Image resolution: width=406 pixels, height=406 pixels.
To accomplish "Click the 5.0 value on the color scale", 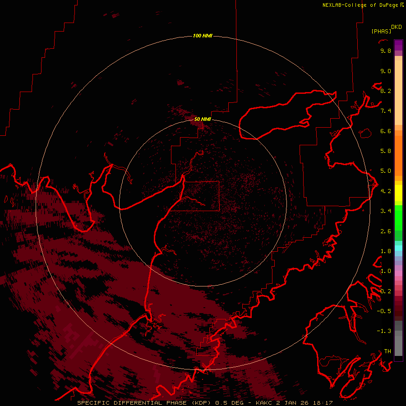I will pyautogui.click(x=386, y=171).
